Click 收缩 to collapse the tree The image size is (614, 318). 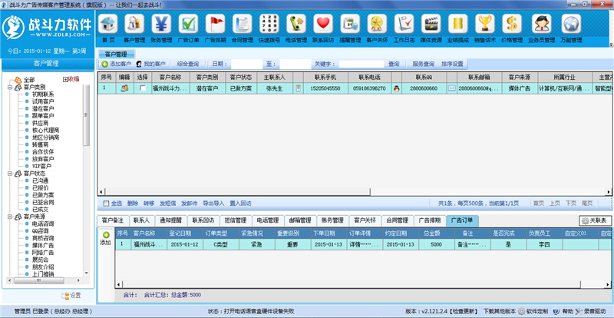pos(71,79)
